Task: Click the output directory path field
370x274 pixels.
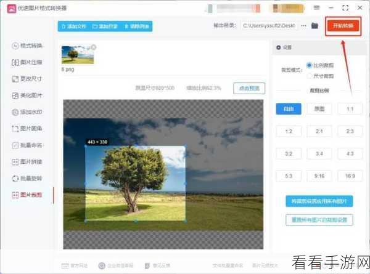Action: 269,26
